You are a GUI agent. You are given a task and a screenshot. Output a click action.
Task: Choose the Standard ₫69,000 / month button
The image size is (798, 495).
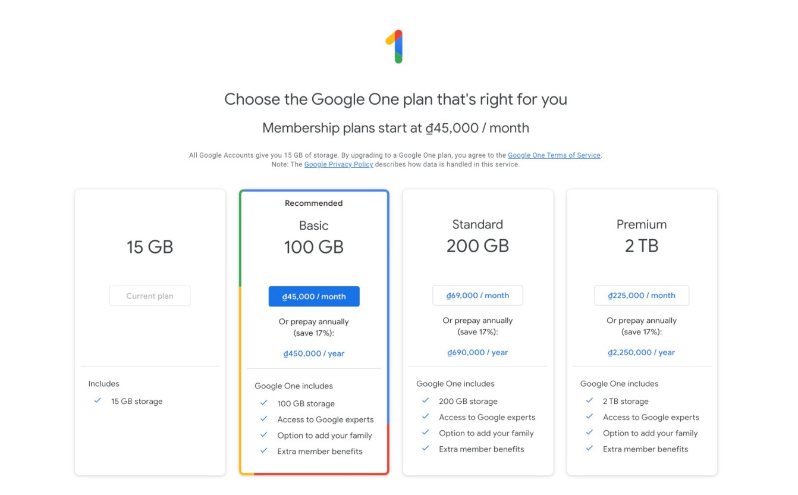tap(477, 295)
